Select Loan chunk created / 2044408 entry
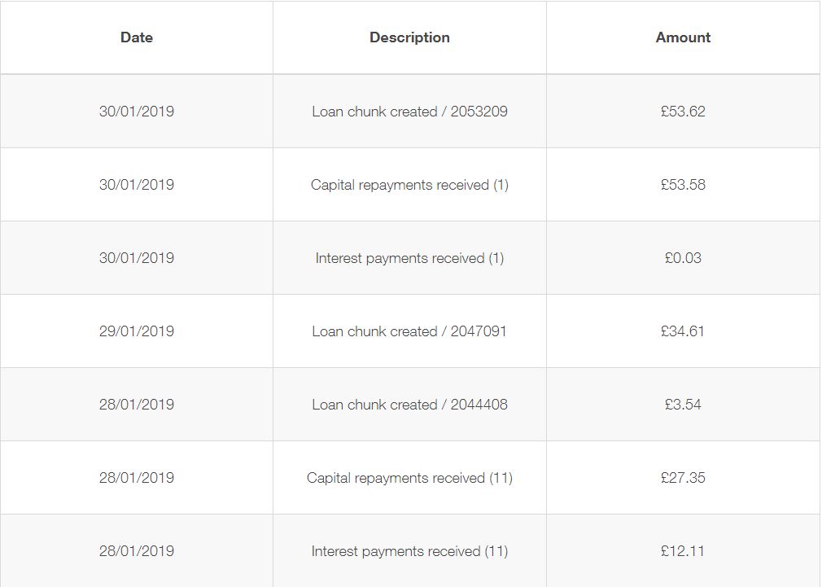This screenshot has height=587, width=822. point(409,405)
